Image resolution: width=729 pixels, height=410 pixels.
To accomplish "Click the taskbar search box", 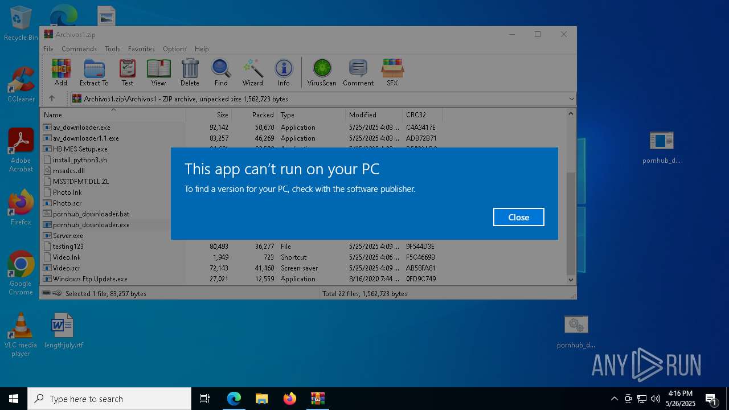I will [109, 399].
